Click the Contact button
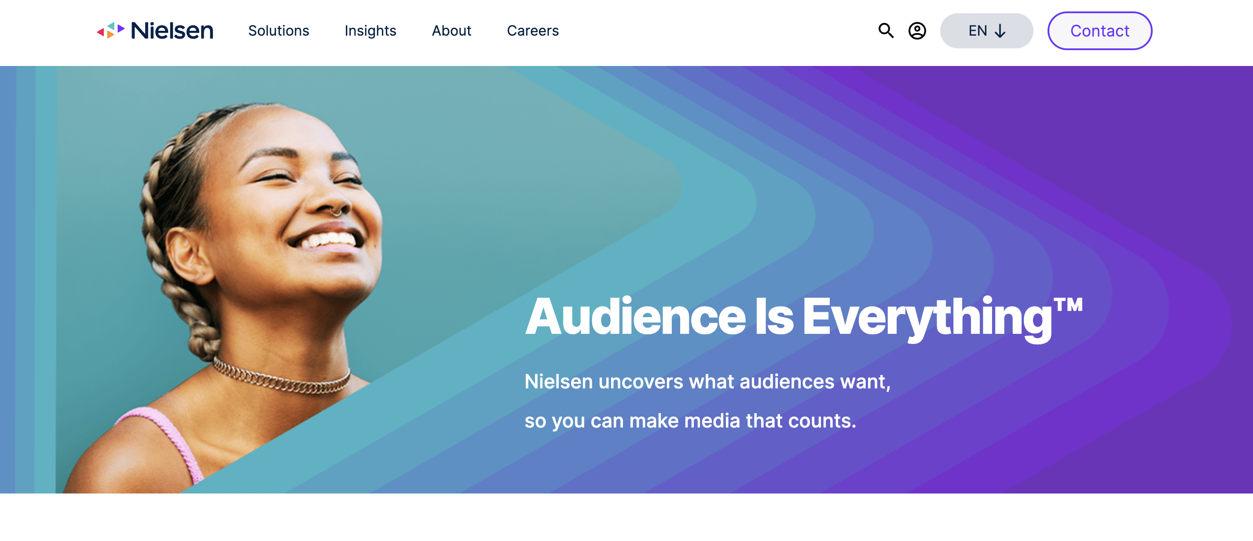 pyautogui.click(x=1099, y=31)
